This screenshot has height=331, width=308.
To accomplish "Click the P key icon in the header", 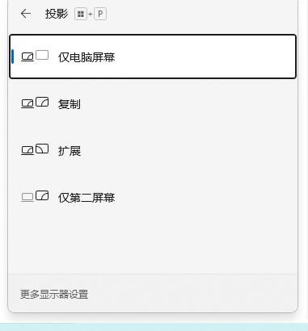I will 100,15.
